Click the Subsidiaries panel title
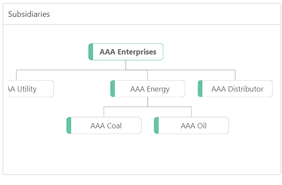Screen dimensions: 282x185 point(29,14)
